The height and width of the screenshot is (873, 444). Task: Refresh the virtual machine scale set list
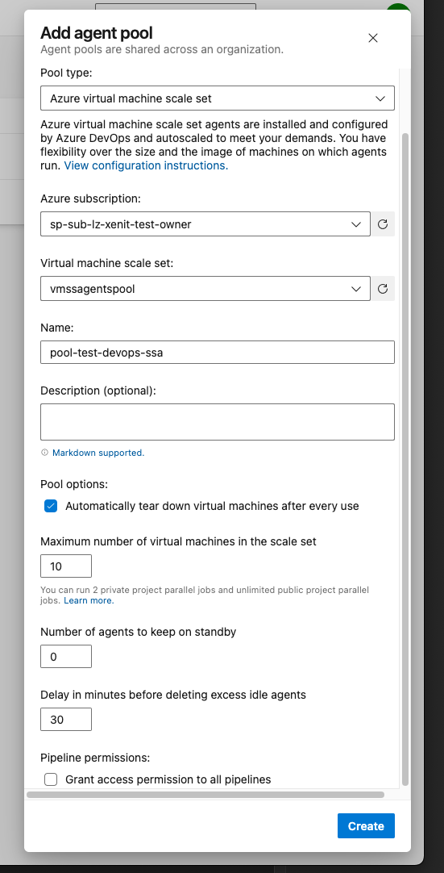(383, 289)
